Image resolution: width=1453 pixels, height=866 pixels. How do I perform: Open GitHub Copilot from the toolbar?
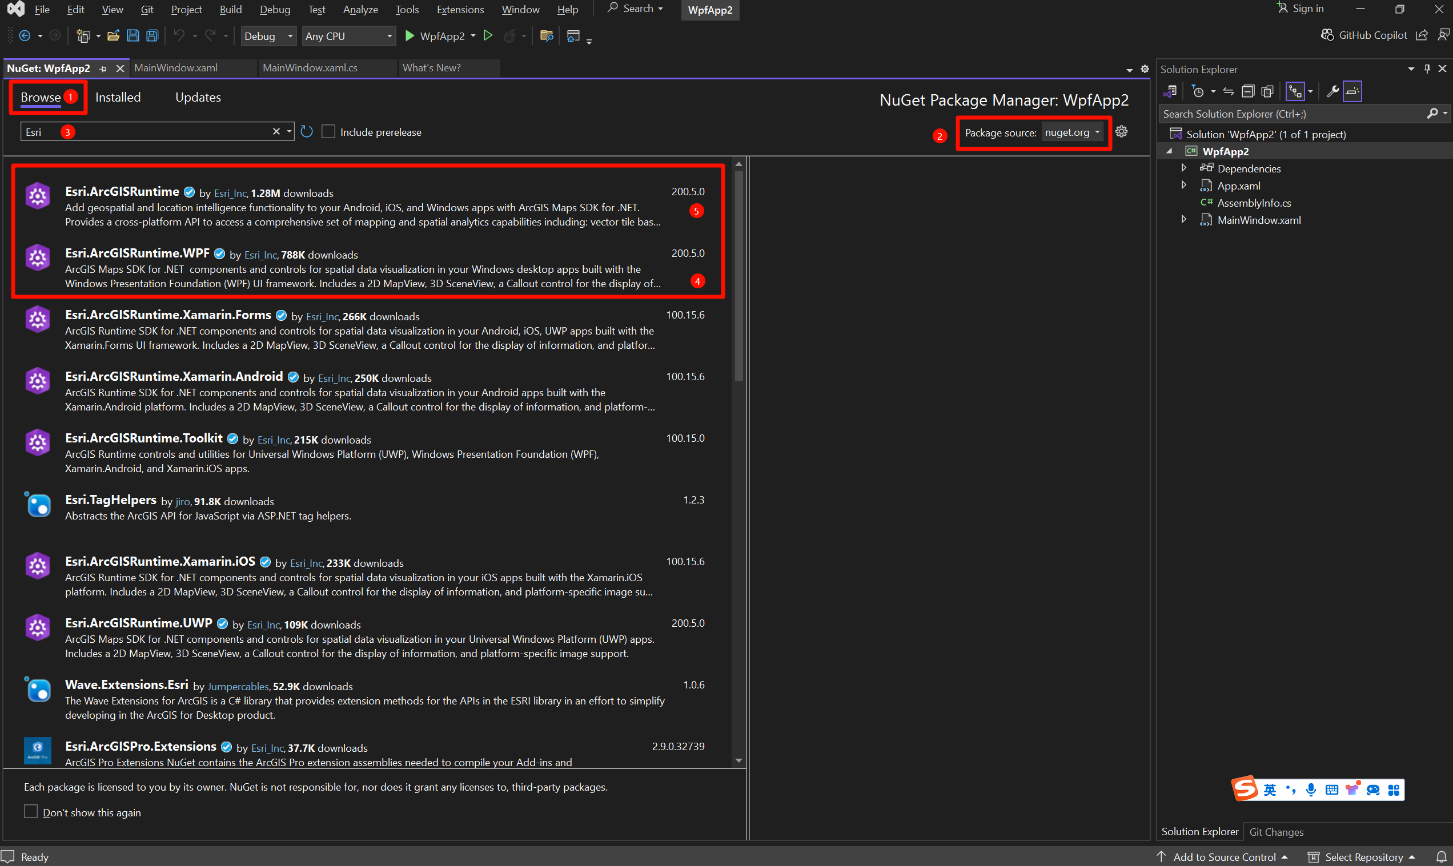(x=1364, y=35)
